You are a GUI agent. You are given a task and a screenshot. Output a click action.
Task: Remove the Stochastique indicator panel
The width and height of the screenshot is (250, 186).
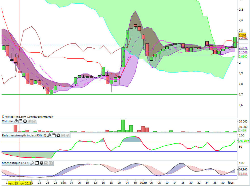pos(42,163)
